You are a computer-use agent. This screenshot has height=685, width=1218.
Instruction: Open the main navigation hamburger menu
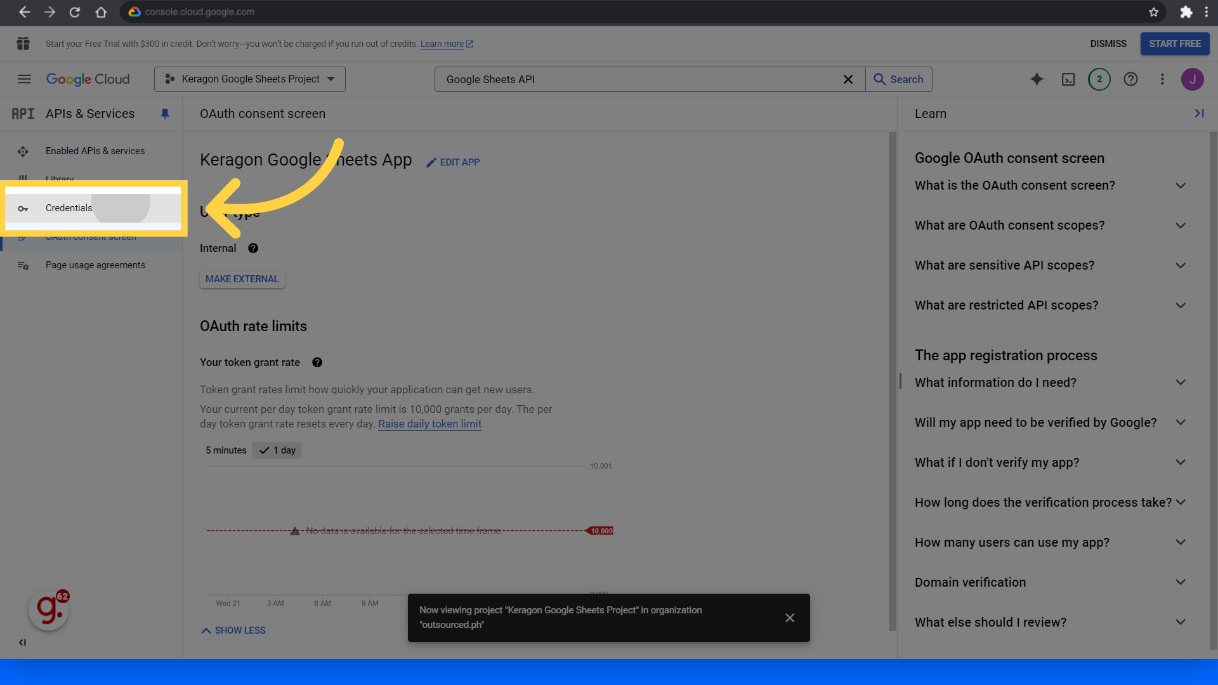pos(24,79)
